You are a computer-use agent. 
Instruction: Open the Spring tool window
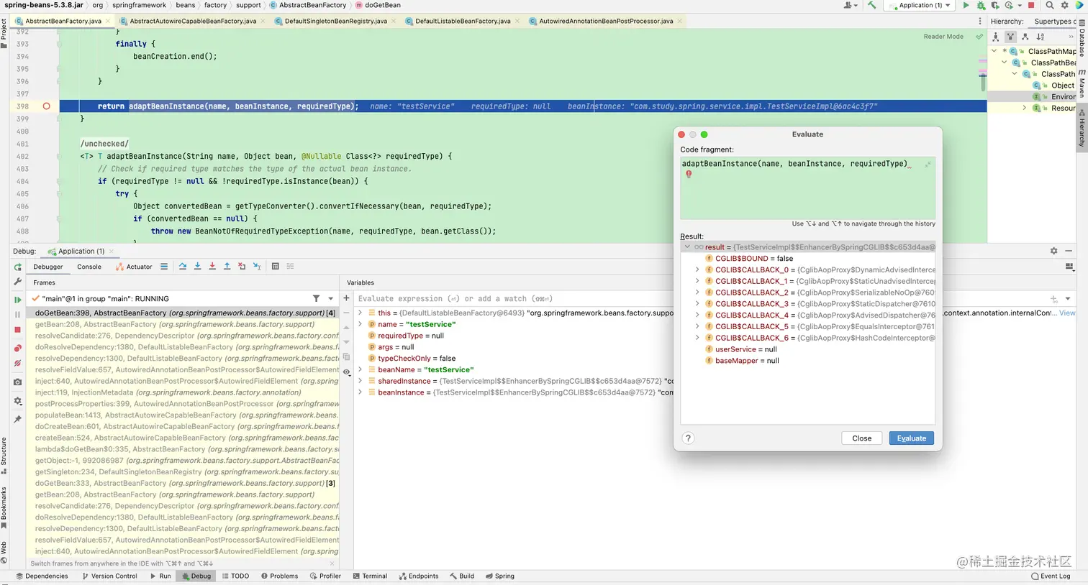click(500, 576)
